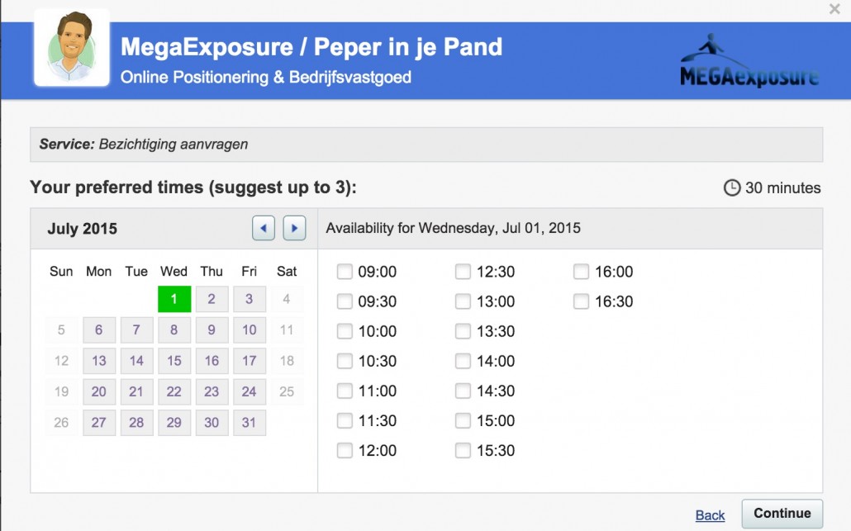Image resolution: width=851 pixels, height=531 pixels.
Task: Select July 1 on the calendar
Action: pyautogui.click(x=174, y=299)
